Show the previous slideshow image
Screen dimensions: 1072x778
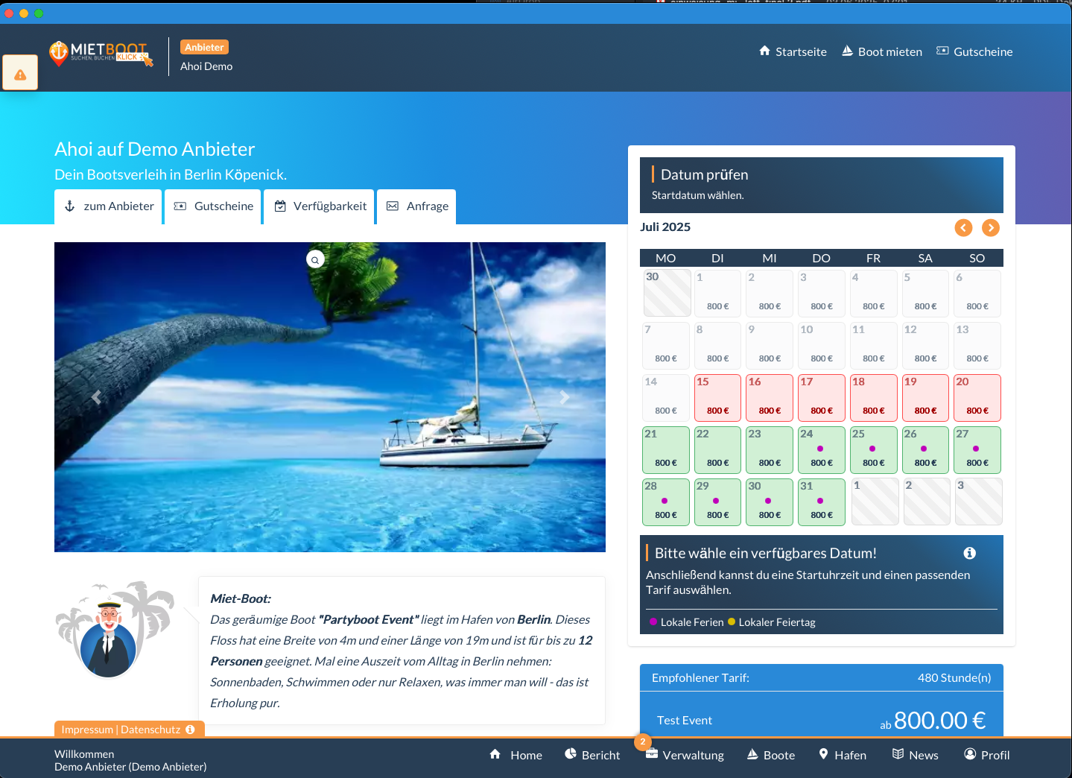coord(96,397)
